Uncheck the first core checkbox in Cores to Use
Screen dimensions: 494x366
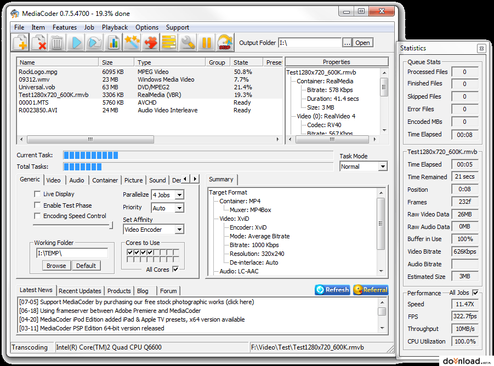[130, 252]
